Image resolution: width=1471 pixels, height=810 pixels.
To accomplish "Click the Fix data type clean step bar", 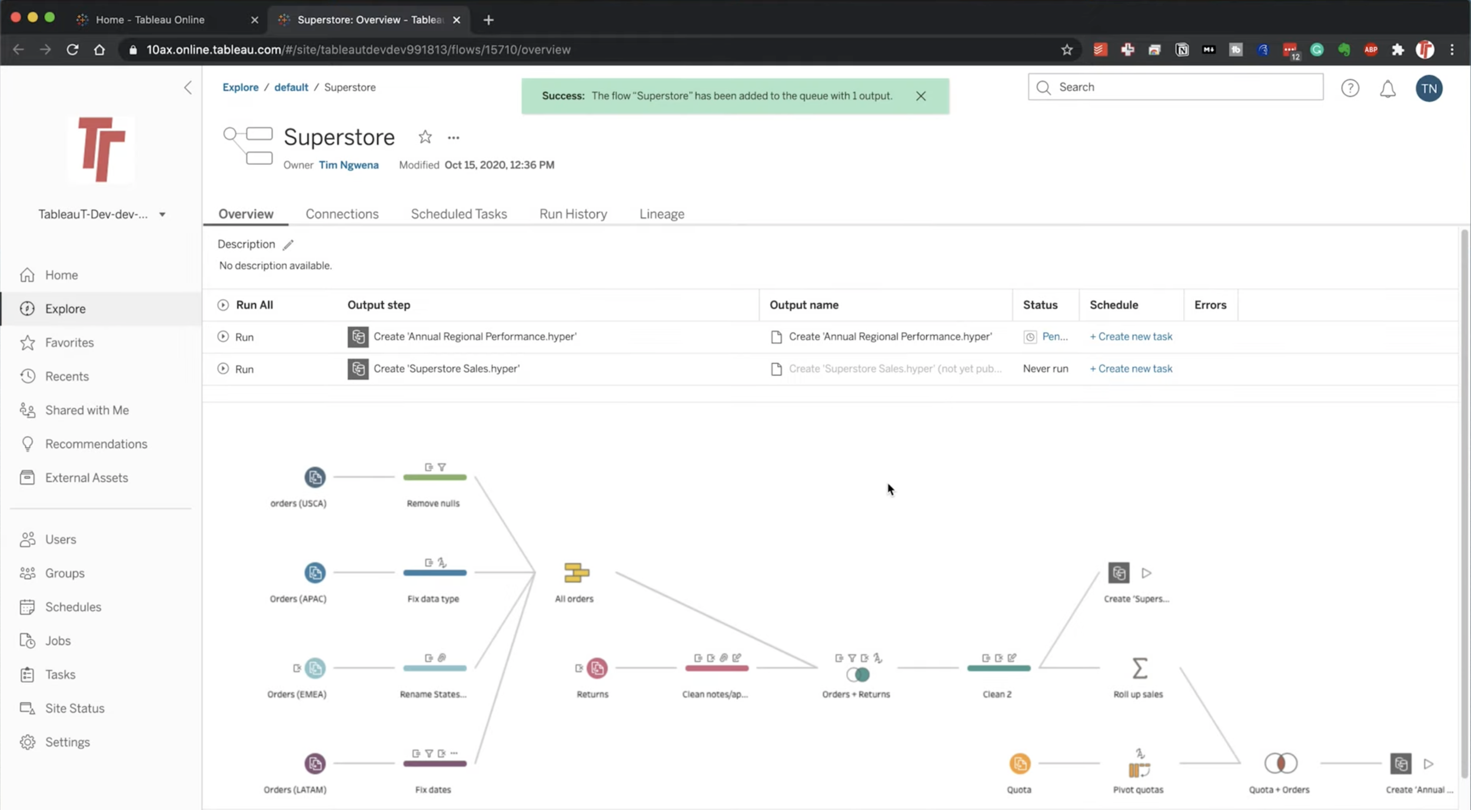I will (x=435, y=573).
